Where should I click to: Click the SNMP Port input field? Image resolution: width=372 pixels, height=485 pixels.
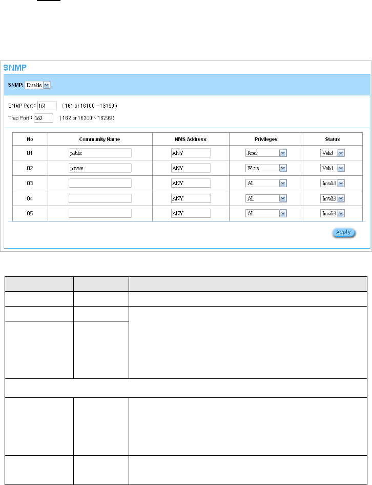(47, 106)
